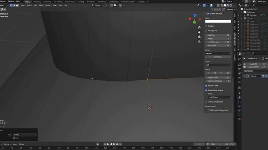Screen dimensions: 268x150
Task: Switch perspective/orthographic grid icon
Action: (x=199, y=42)
